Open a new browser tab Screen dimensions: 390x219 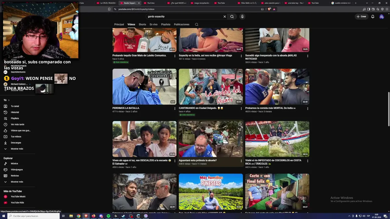click(x=356, y=3)
